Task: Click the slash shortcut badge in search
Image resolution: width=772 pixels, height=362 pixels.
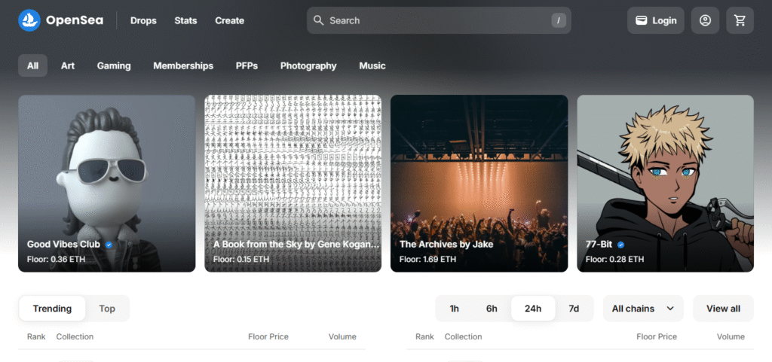Action: 559,20
